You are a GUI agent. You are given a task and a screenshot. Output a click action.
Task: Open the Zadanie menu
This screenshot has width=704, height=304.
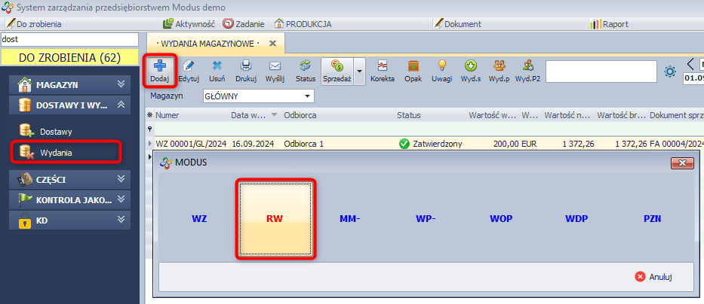click(244, 24)
